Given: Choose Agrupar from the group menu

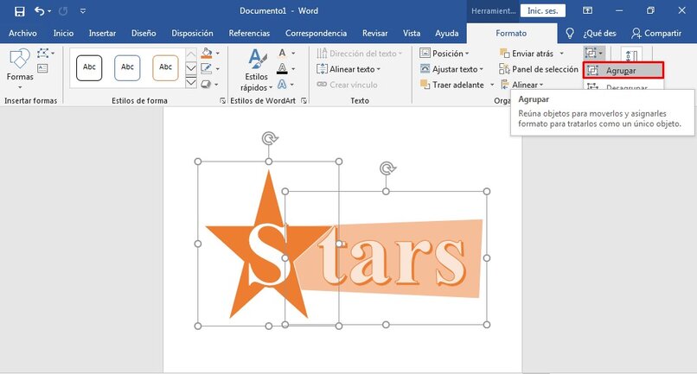Looking at the screenshot, I should tap(623, 70).
